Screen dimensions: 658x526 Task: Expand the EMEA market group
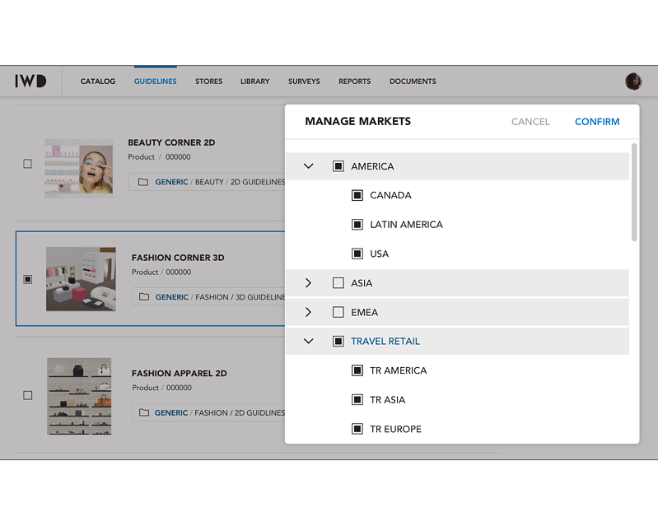click(309, 312)
